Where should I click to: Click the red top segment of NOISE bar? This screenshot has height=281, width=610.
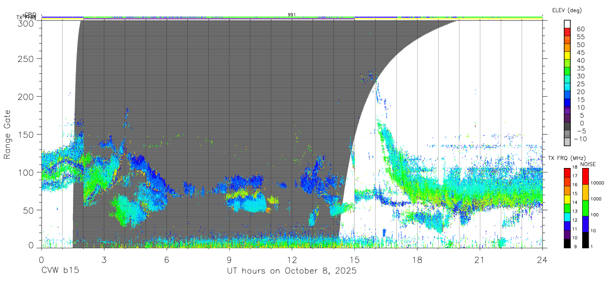click(x=586, y=176)
